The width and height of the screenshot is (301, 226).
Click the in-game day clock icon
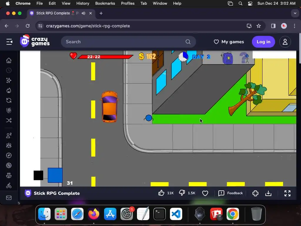coord(183,56)
